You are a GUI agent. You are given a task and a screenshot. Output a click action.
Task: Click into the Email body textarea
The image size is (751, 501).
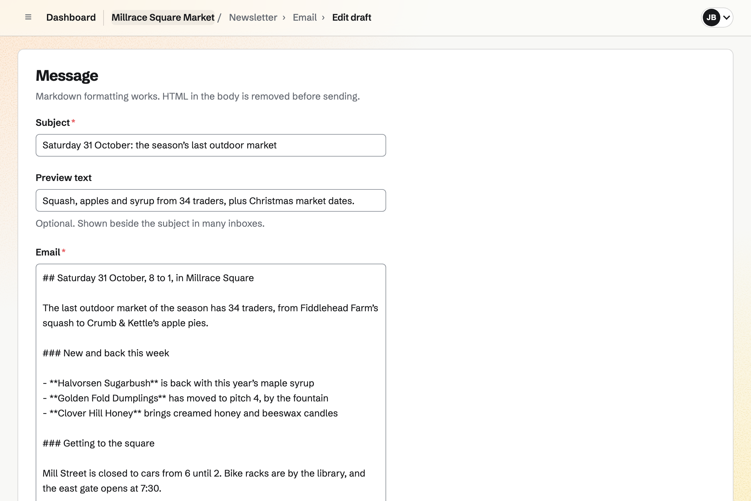[x=211, y=382]
